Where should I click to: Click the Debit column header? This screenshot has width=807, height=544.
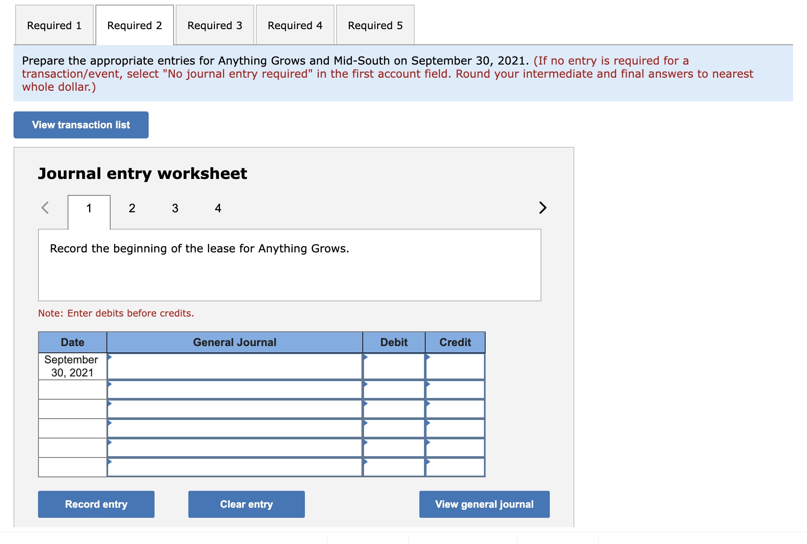(x=394, y=342)
